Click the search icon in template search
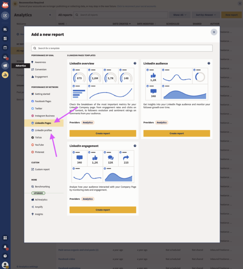Image resolution: width=243 pixels, height=269 pixels. [35, 48]
